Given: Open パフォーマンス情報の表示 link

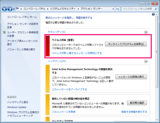Looking at the screenshot, I should click(x=21, y=49).
